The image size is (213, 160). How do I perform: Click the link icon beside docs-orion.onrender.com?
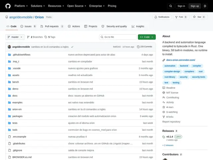coord(164,60)
